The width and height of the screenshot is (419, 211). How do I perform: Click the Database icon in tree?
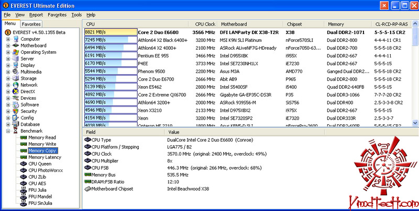(16, 124)
